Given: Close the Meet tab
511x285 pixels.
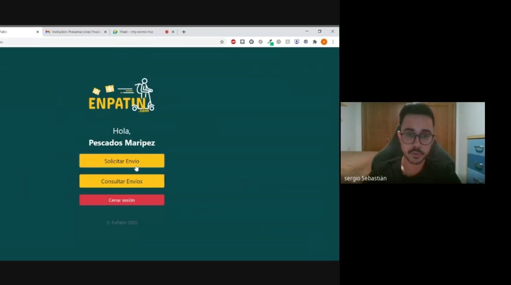Looking at the screenshot, I should coord(173,32).
